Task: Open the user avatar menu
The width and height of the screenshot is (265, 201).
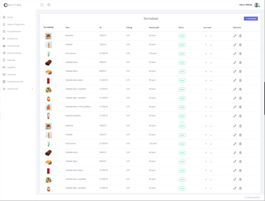Action: point(256,5)
